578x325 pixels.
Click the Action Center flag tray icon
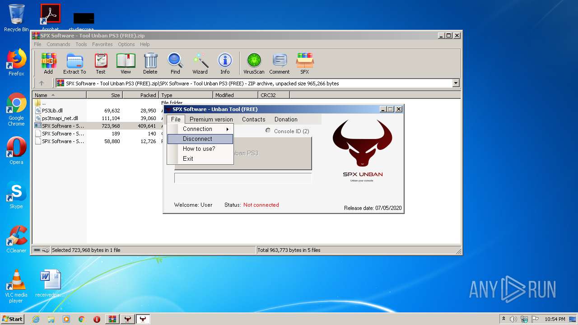click(535, 319)
